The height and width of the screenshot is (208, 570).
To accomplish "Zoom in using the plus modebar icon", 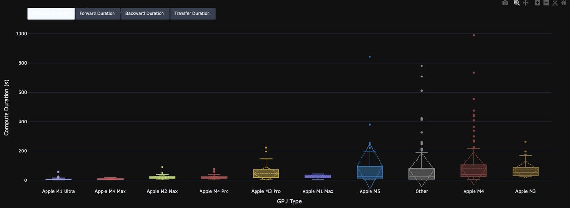I will pos(537,3).
